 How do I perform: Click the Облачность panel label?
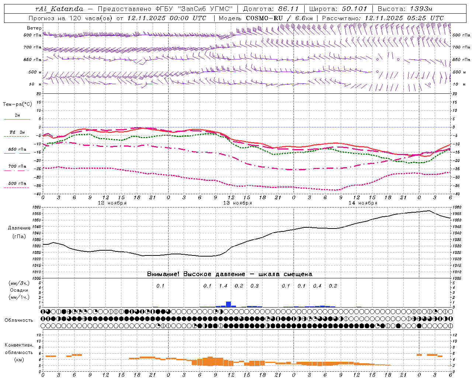tap(19, 320)
